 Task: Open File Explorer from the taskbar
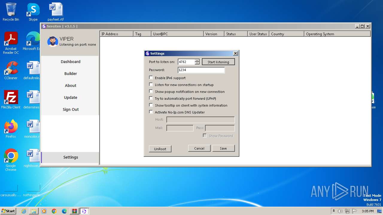coord(34,211)
